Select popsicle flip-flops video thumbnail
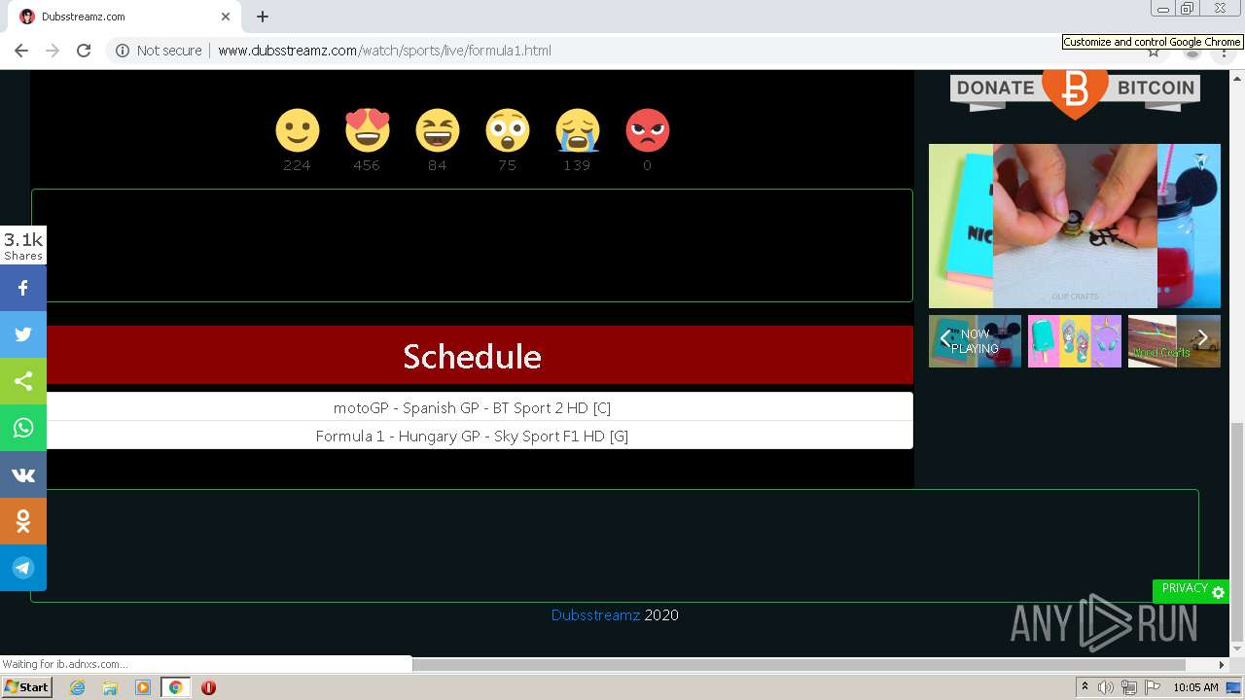The image size is (1245, 700). 1075,341
